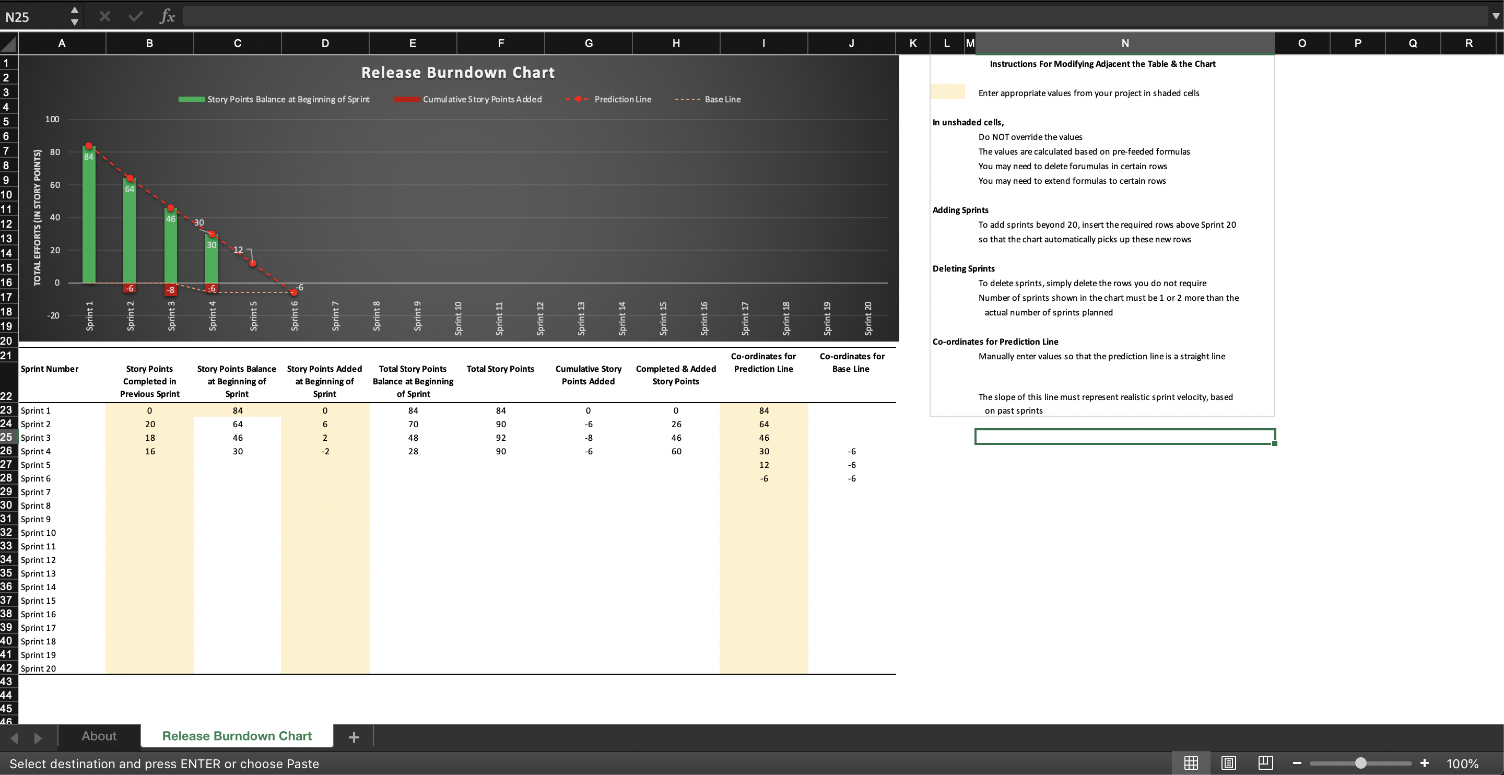The image size is (1504, 775).
Task: Click the Prediction Line legend entry
Action: pyautogui.click(x=608, y=99)
